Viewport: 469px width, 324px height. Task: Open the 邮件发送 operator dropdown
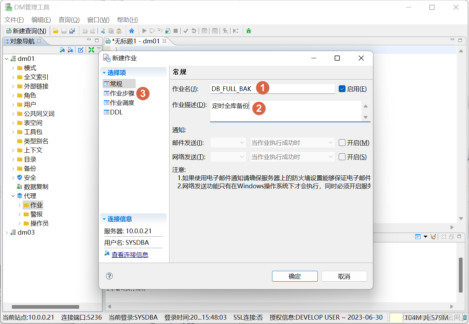[x=228, y=143]
